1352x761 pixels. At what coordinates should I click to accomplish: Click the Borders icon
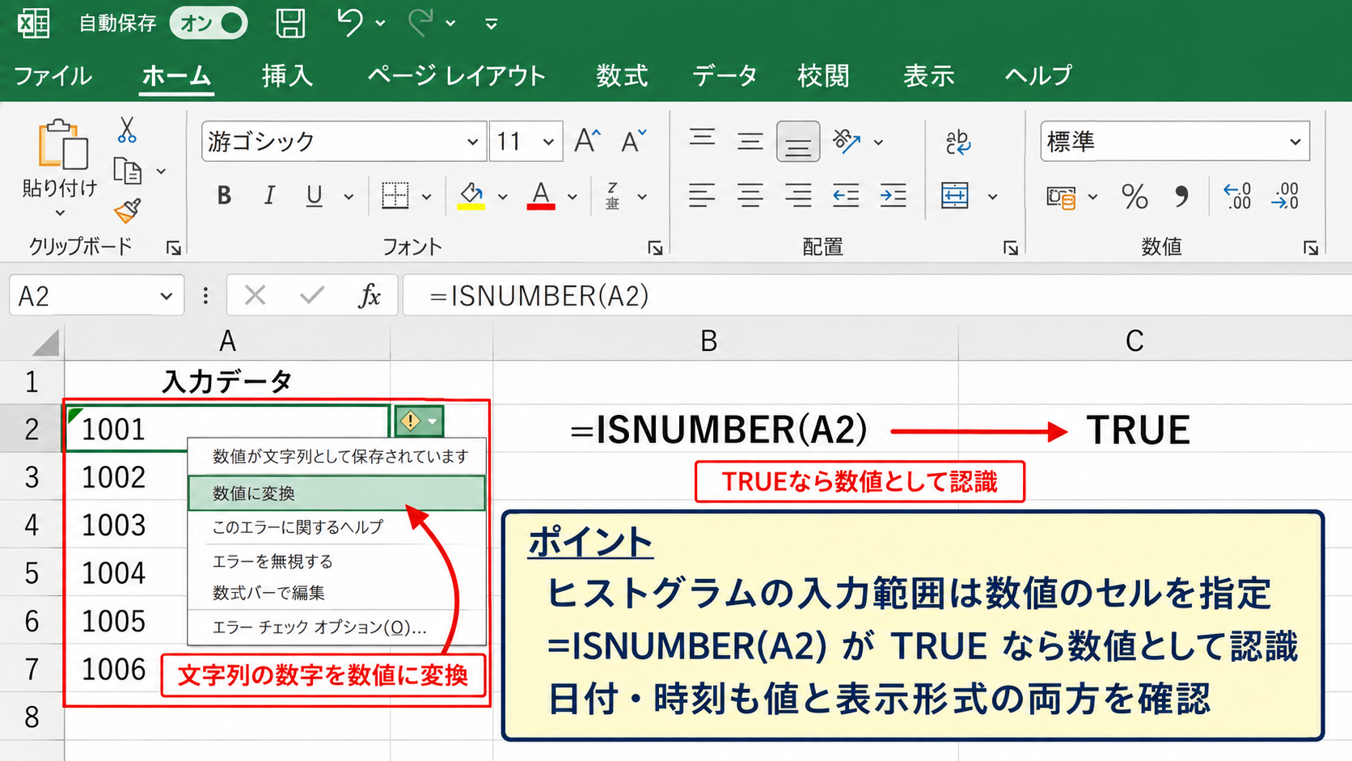[x=395, y=196]
